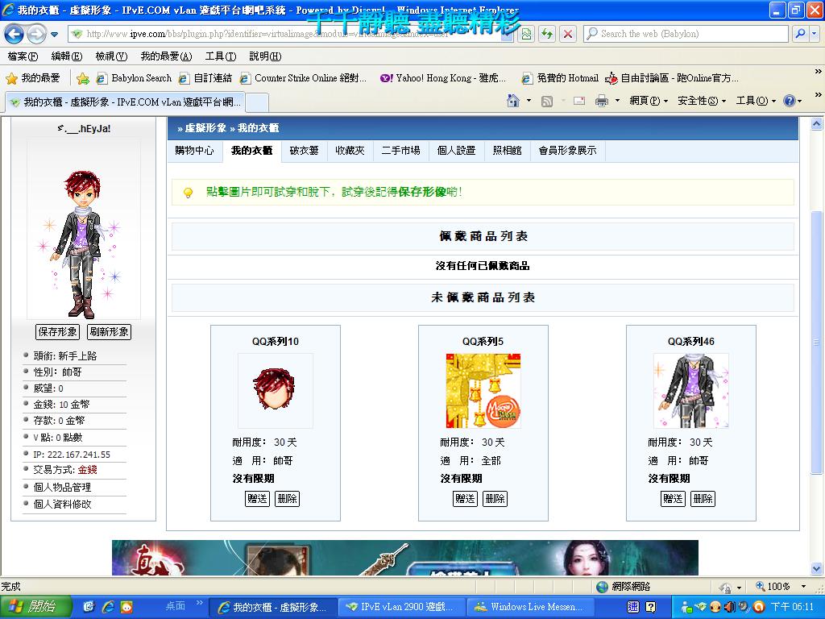Click 刪除 under QQ系列46

[703, 498]
